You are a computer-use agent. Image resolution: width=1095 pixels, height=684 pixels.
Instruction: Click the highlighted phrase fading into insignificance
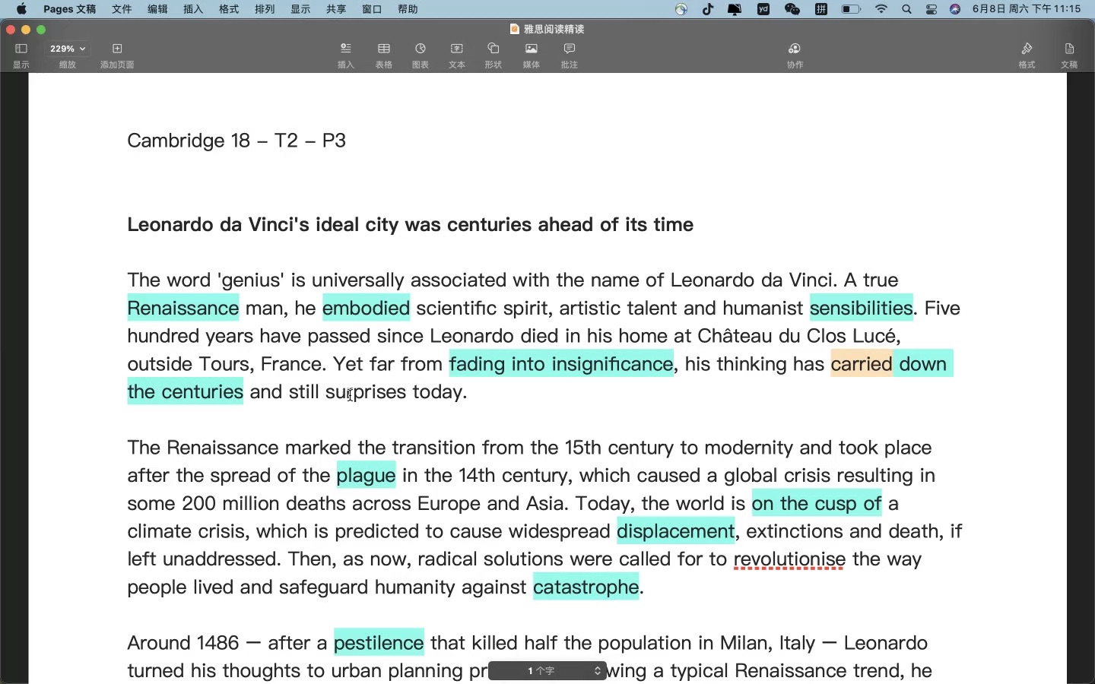[x=561, y=364]
